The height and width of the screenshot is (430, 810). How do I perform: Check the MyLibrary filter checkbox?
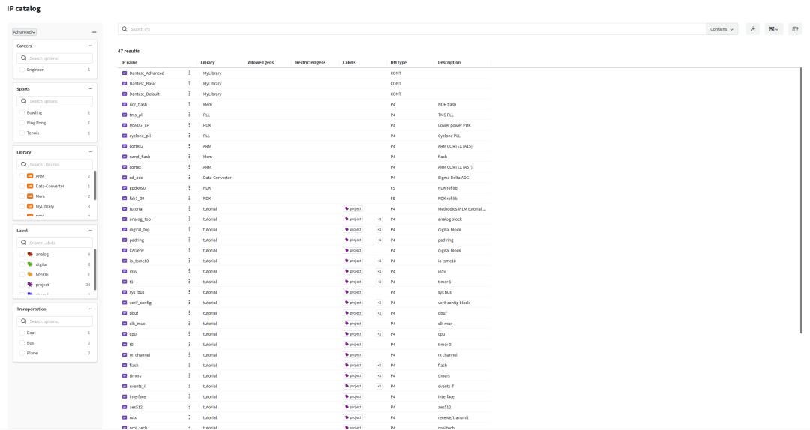[22, 206]
